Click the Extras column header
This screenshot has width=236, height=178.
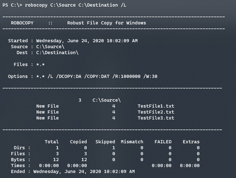[x=191, y=142]
